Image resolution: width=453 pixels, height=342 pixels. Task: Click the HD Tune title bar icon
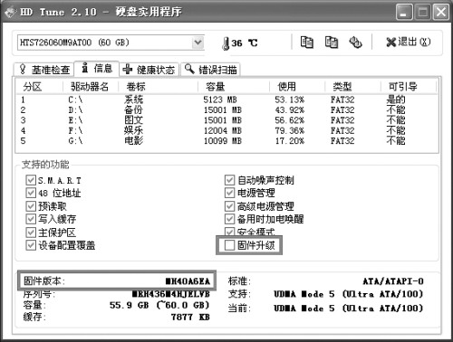tap(10, 12)
